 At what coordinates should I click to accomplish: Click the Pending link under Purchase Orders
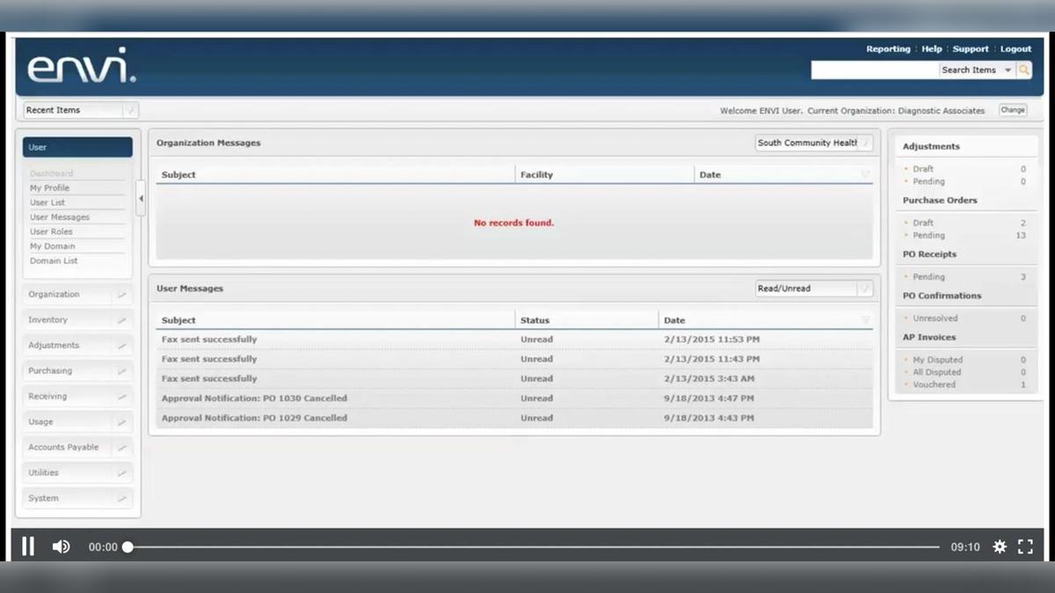(928, 235)
